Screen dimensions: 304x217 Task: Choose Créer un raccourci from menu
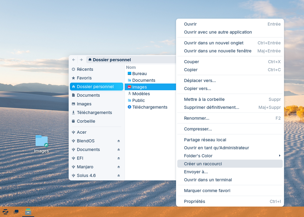pos(203,164)
